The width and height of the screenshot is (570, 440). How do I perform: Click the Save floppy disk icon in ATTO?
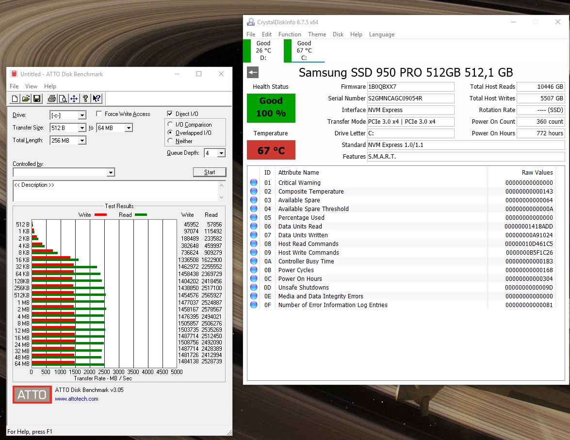coord(37,98)
